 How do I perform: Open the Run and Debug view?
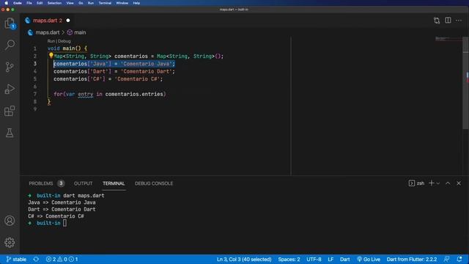tap(10, 89)
